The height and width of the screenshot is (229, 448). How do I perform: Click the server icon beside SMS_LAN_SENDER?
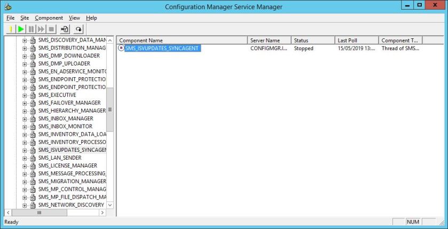coord(33,158)
